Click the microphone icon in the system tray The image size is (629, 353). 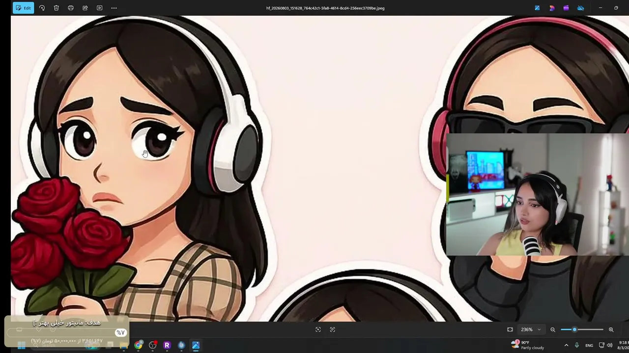point(577,345)
